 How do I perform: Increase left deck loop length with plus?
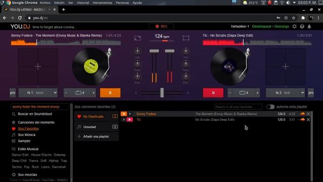tap(93, 93)
